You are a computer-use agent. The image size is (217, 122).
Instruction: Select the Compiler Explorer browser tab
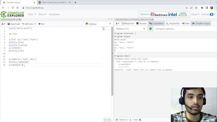18,2
